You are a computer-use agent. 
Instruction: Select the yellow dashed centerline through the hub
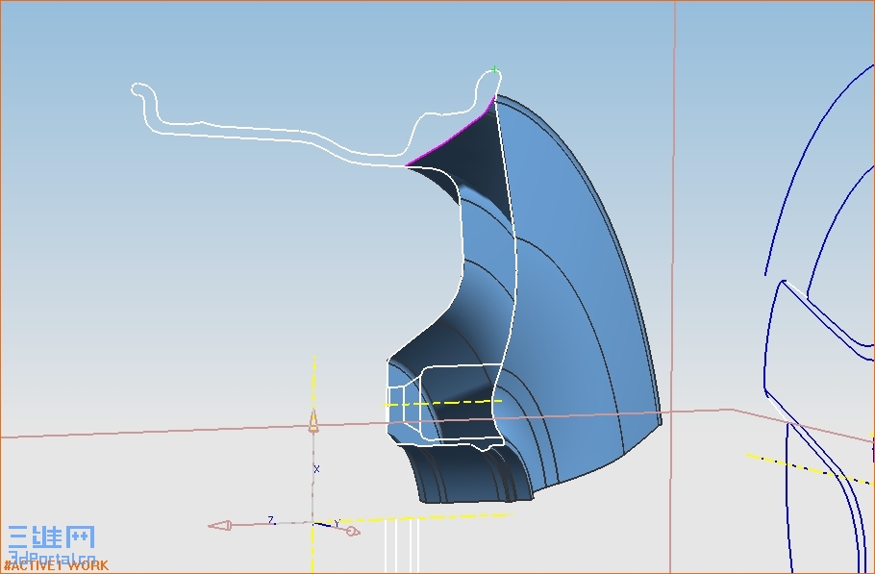click(x=443, y=403)
